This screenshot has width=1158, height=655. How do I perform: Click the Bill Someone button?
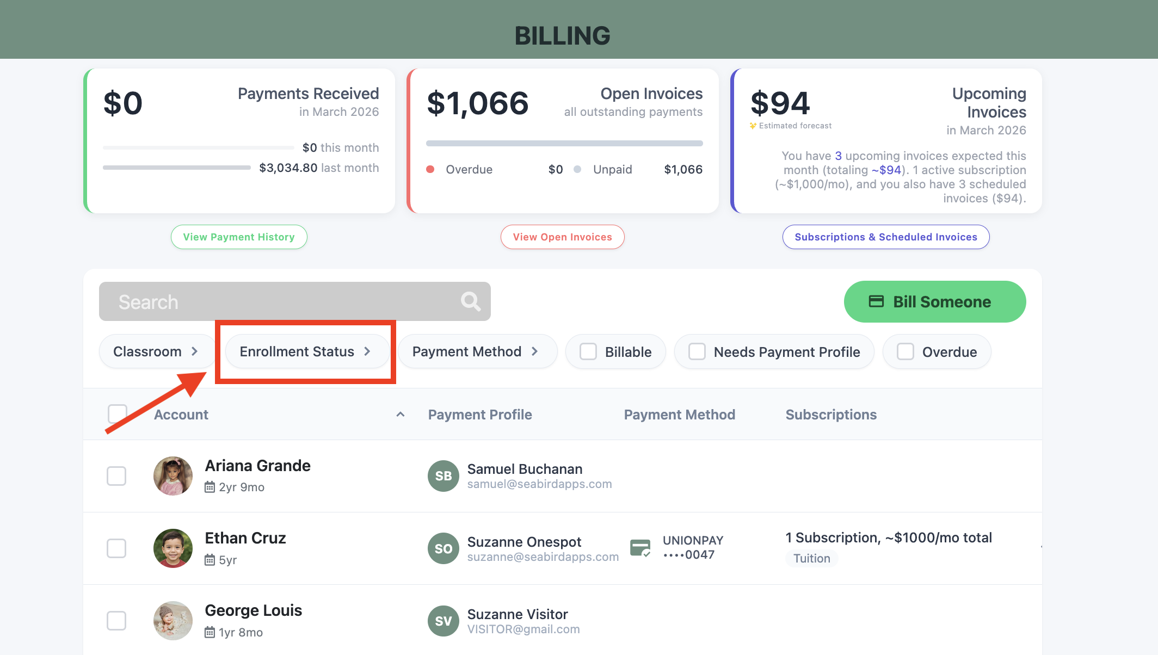pyautogui.click(x=934, y=301)
